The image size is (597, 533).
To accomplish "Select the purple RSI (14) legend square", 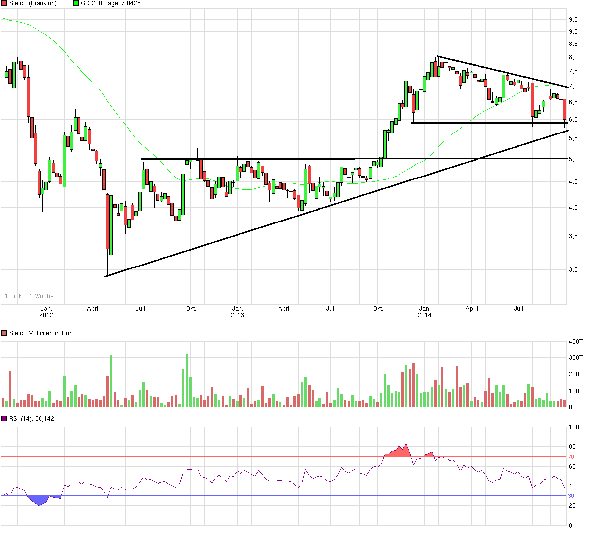I will (x=3, y=418).
